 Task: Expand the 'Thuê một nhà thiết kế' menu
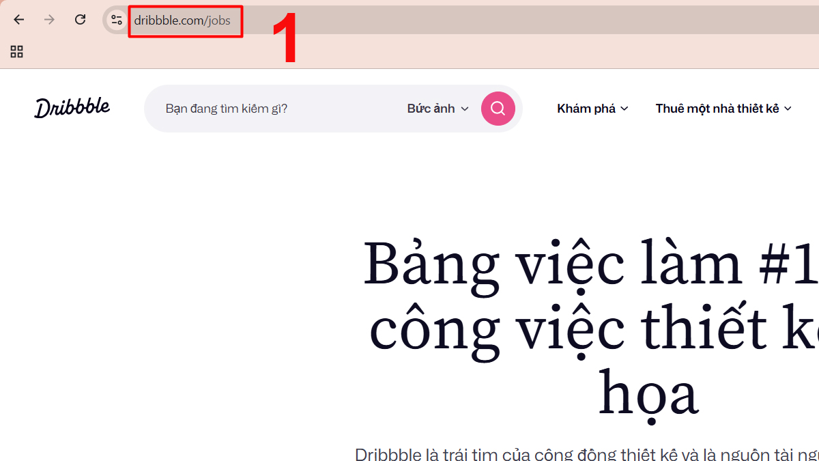click(723, 109)
